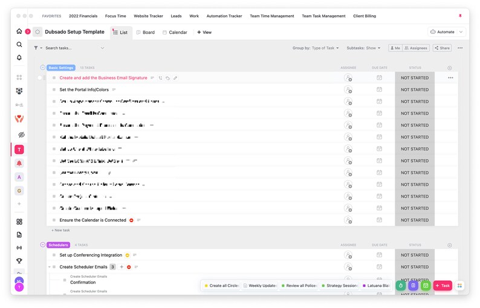Click the hidden eye-slash sidebar icon
Image resolution: width=480 pixels, height=308 pixels.
pos(21,135)
